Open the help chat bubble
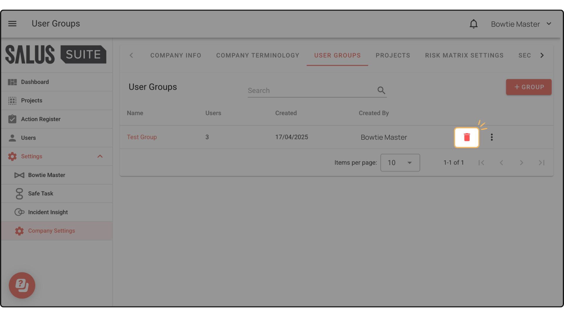 click(x=22, y=285)
